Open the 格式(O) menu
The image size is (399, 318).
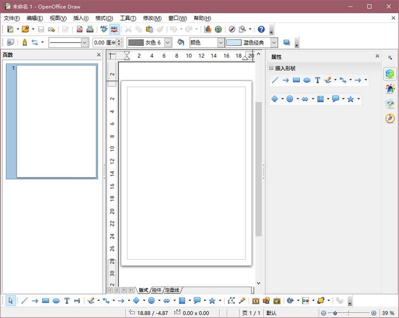coord(104,18)
